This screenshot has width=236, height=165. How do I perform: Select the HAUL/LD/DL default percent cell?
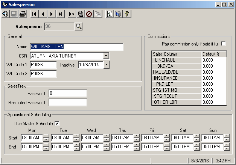click(214, 72)
